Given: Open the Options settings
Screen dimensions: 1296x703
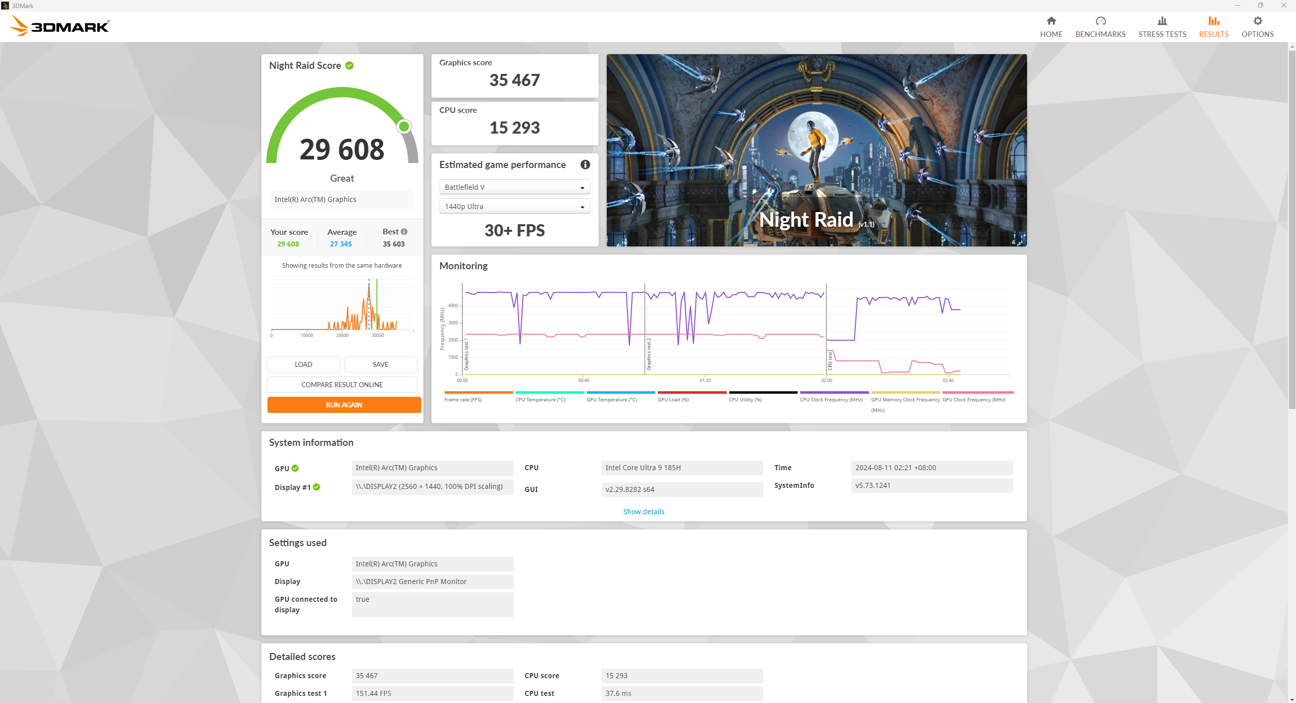Looking at the screenshot, I should click(1258, 26).
